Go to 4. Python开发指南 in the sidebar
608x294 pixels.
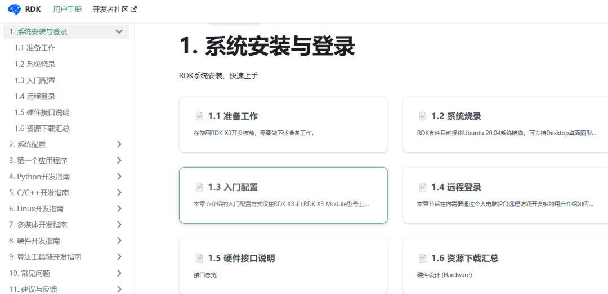pos(39,177)
